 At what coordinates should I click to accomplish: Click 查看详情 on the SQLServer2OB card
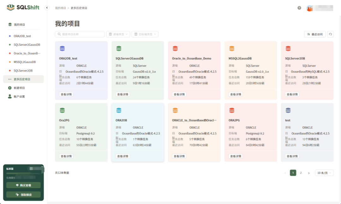pyautogui.click(x=292, y=94)
